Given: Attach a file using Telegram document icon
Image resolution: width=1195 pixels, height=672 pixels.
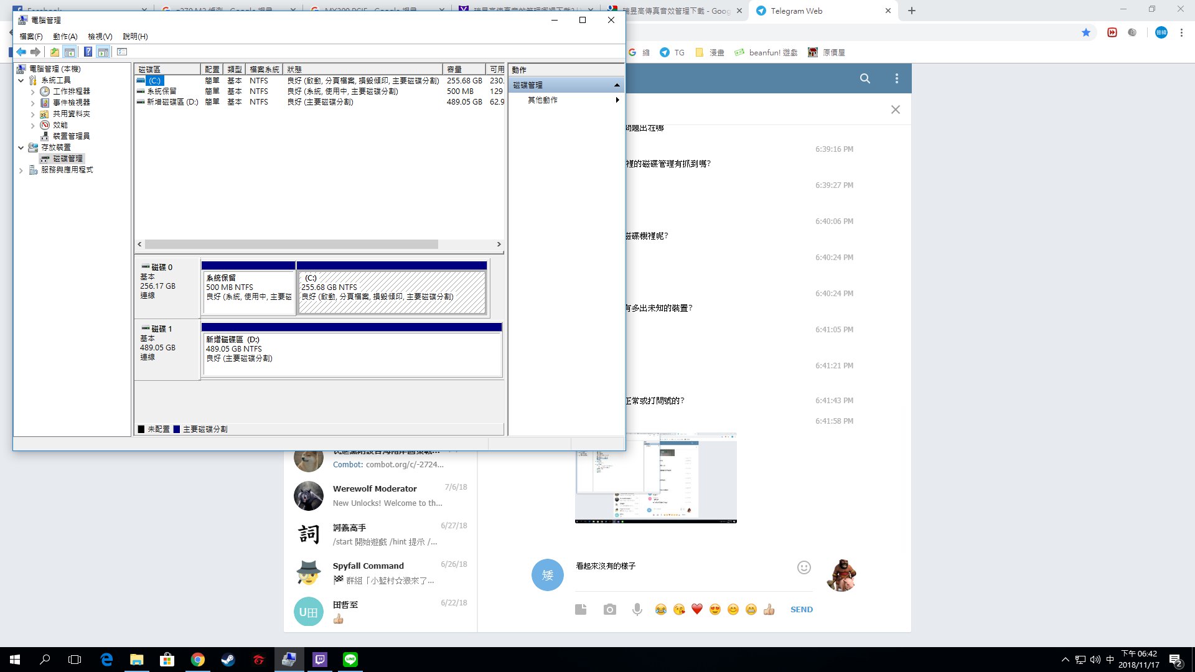Looking at the screenshot, I should [581, 610].
